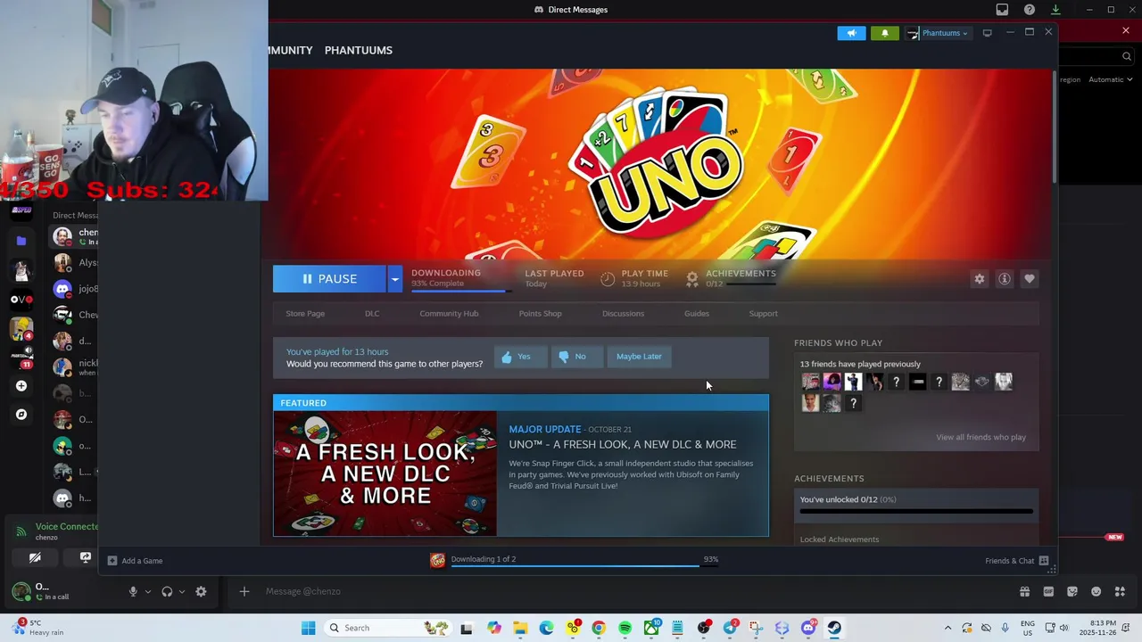Open the Guides tab
The width and height of the screenshot is (1142, 642).
click(697, 314)
